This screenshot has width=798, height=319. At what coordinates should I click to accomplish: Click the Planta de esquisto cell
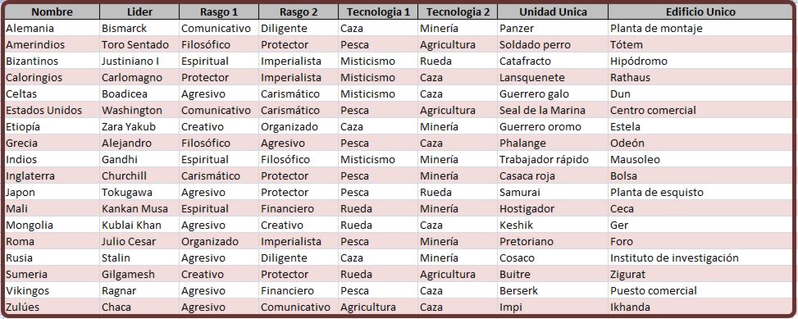(x=700, y=193)
